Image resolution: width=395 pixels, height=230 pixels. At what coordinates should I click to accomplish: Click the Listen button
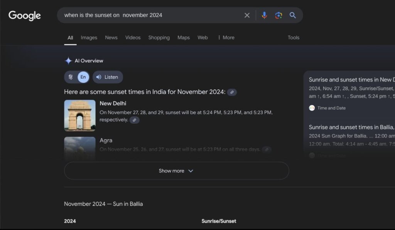tap(108, 77)
